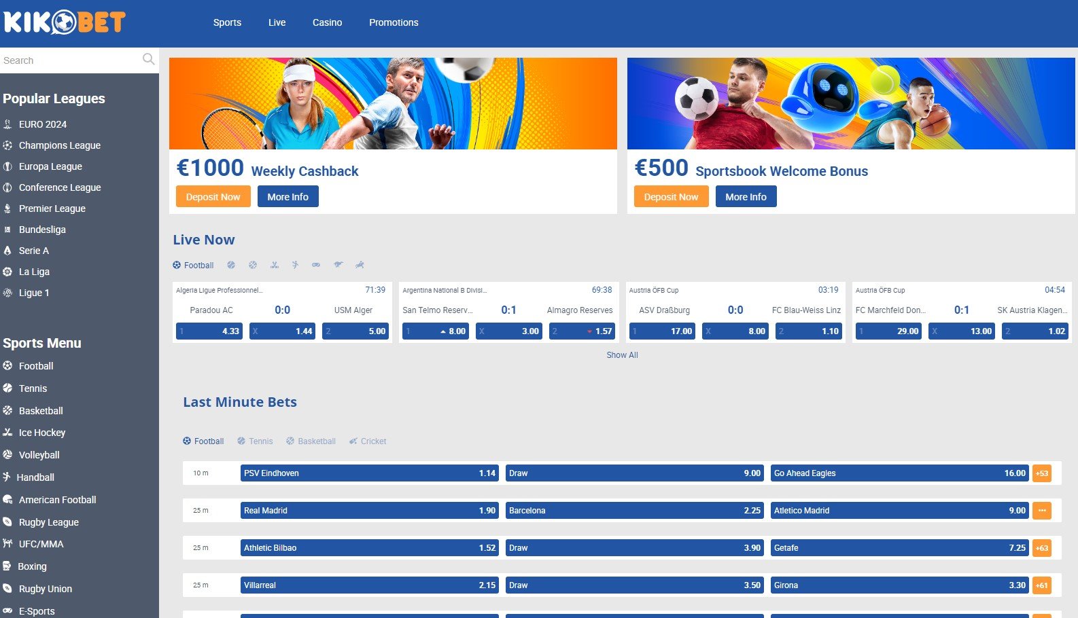Click Deposit Now under Weekly Cashback
This screenshot has width=1078, height=618.
tap(213, 196)
